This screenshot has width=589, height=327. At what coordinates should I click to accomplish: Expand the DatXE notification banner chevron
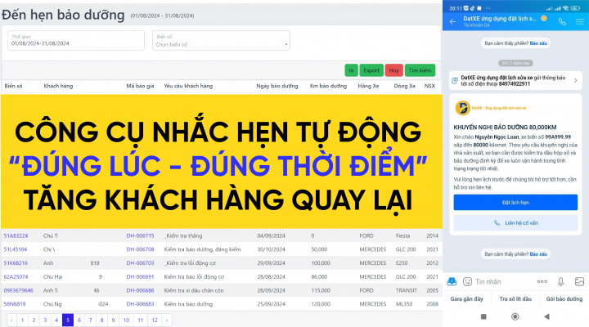(x=576, y=80)
